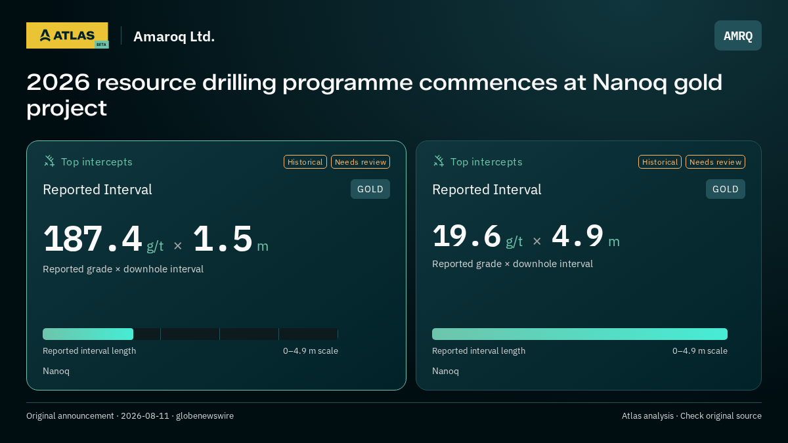Image resolution: width=788 pixels, height=443 pixels.
Task: Click the Needs review tag in the 19.6 g/t card
Action: 715,162
